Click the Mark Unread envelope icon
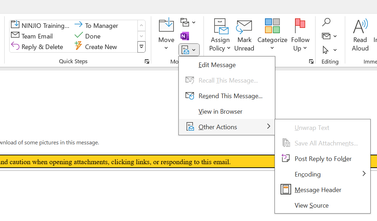The image size is (377, 221). (x=244, y=27)
